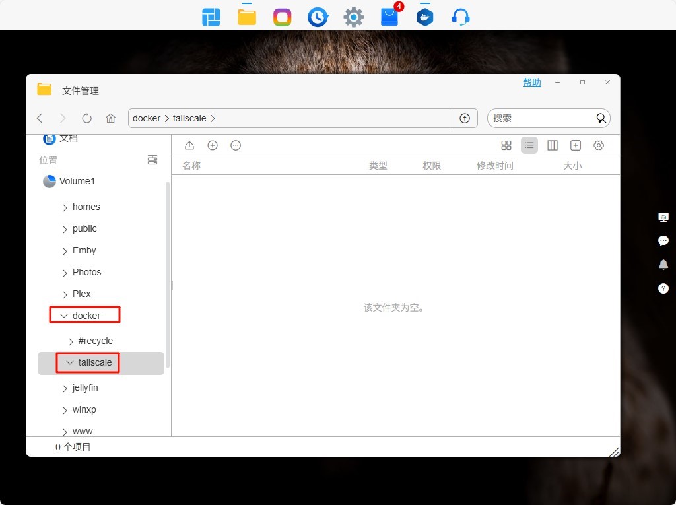This screenshot has height=505, width=676.
Task: Select the www folder name
Action: coord(83,431)
